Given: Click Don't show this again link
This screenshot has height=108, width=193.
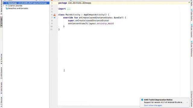Looking at the screenshot, I should click(153, 105).
